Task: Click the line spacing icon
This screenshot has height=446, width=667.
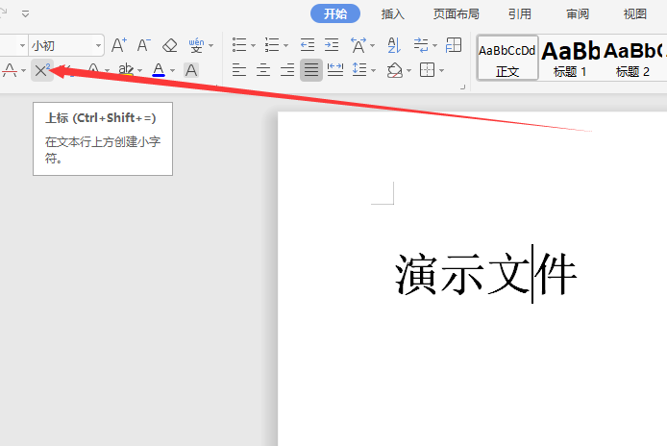Action: pyautogui.click(x=359, y=69)
